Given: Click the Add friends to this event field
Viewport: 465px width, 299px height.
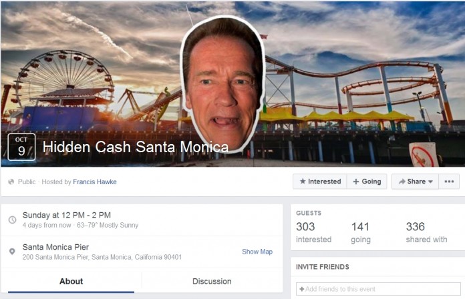Looking at the screenshot, I should tap(378, 288).
